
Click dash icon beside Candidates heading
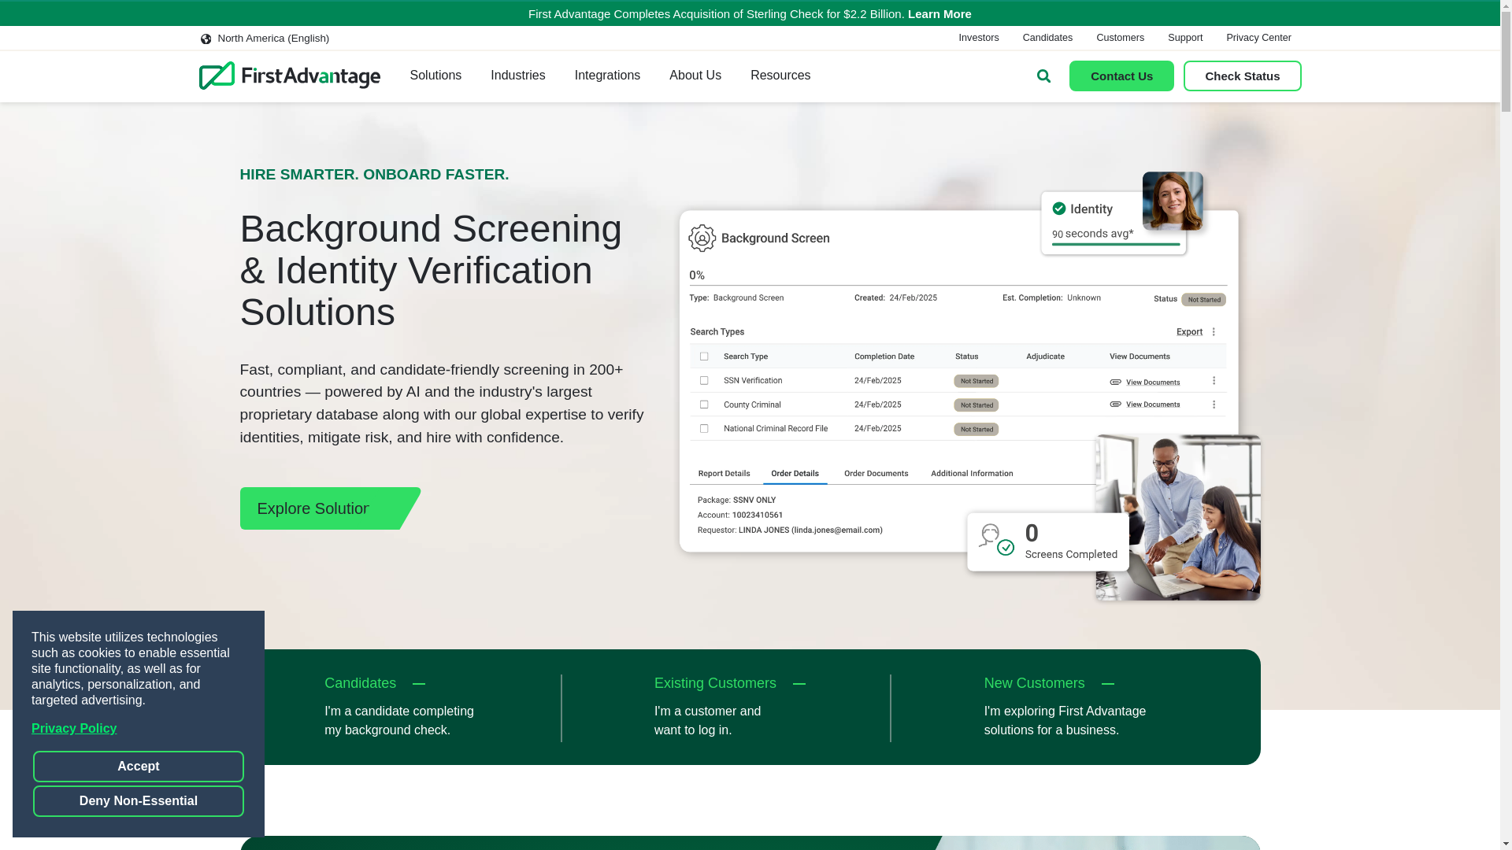tap(419, 684)
